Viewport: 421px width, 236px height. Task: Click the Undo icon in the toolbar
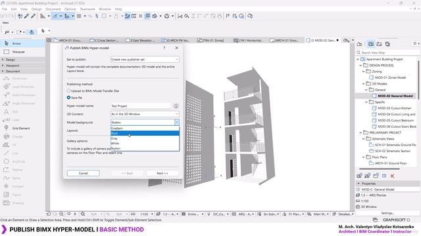[x=5, y=16]
